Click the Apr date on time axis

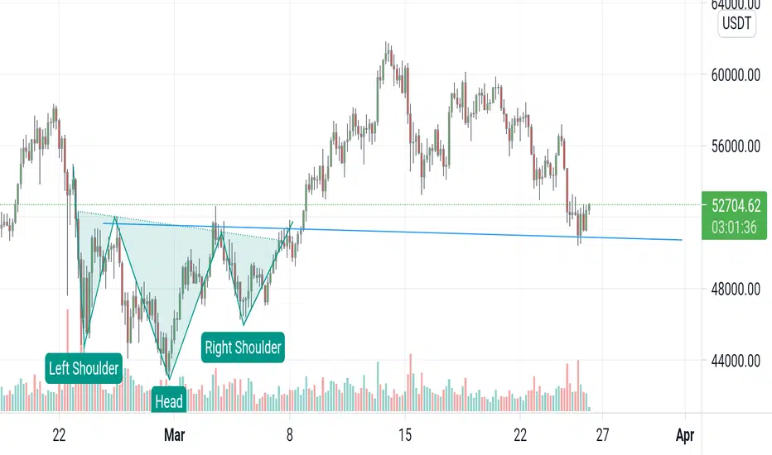click(x=685, y=435)
